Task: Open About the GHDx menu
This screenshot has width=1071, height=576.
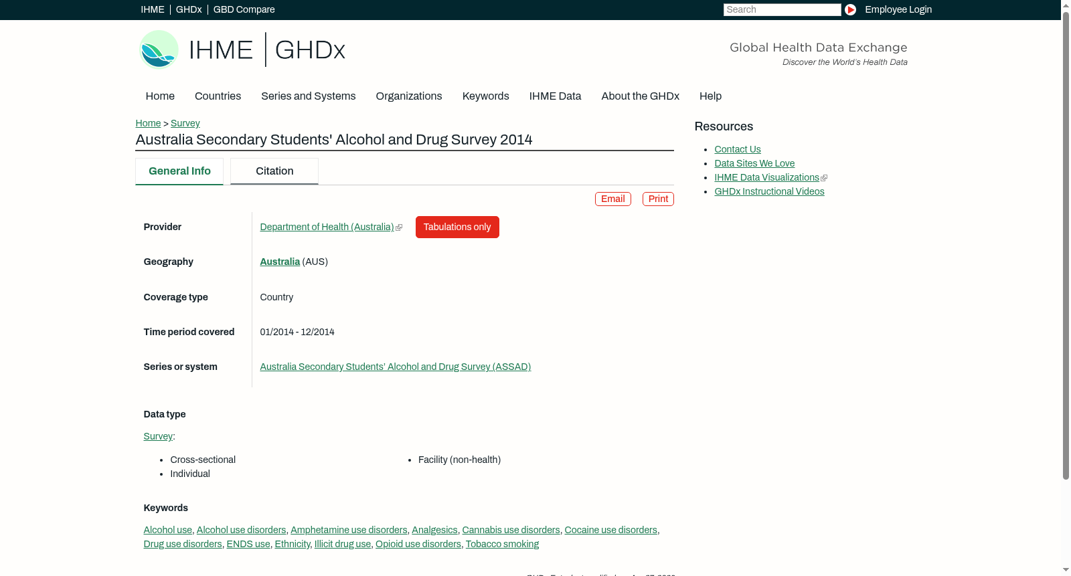Action: pyautogui.click(x=641, y=96)
